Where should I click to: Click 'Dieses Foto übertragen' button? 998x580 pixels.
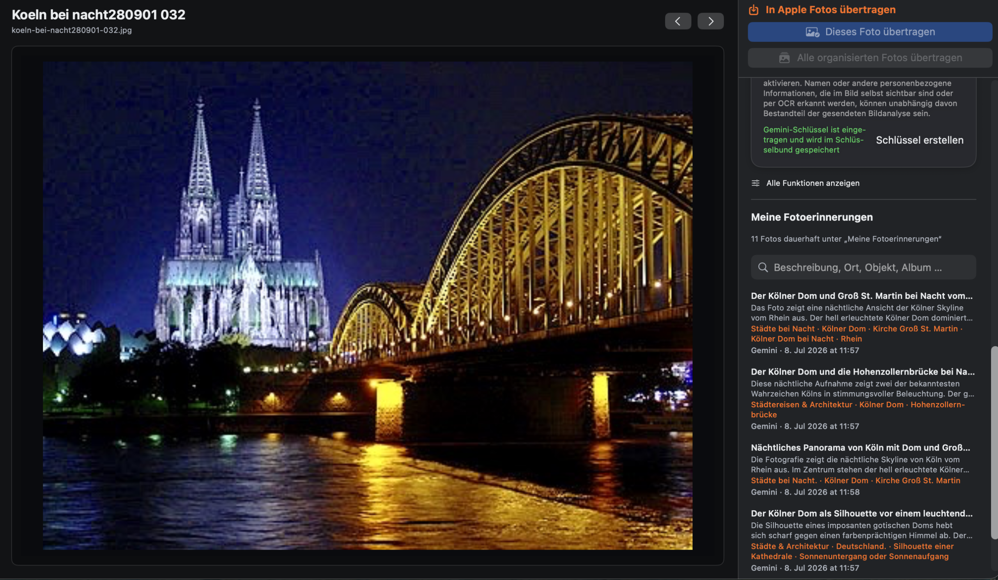870,32
